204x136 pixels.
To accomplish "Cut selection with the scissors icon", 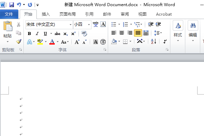I will pyautogui.click(x=18, y=24).
